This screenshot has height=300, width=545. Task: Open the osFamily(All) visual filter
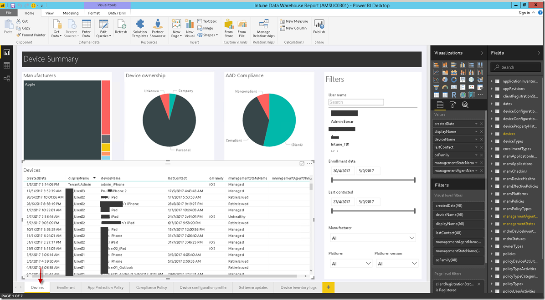(x=458, y=260)
